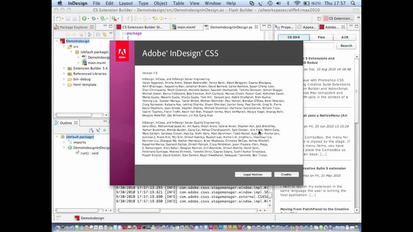
Task: Open the Table menu
Action: click(178, 3)
